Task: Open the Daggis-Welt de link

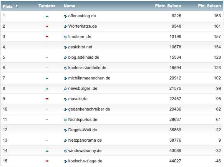Action: pyautogui.click(x=83, y=130)
